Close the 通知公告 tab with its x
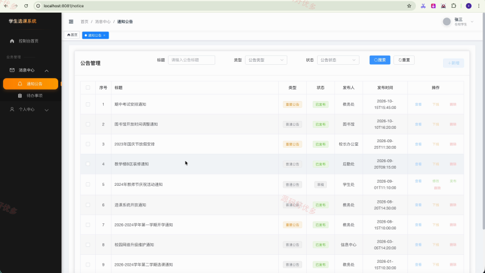The image size is (485, 273). (104, 35)
